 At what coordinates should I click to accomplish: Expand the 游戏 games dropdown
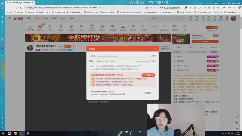(x=63, y=18)
